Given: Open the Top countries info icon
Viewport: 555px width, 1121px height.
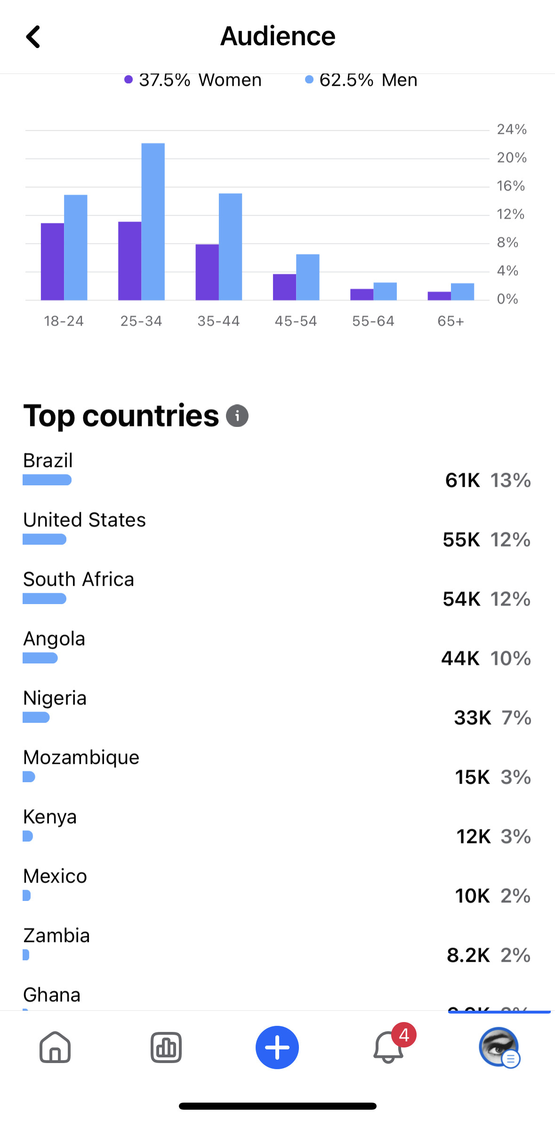Looking at the screenshot, I should [x=237, y=416].
